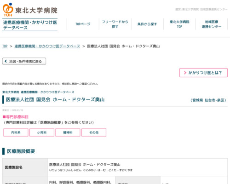
Task: Click 地図・条件検索に戻る back button
Action: point(24,61)
